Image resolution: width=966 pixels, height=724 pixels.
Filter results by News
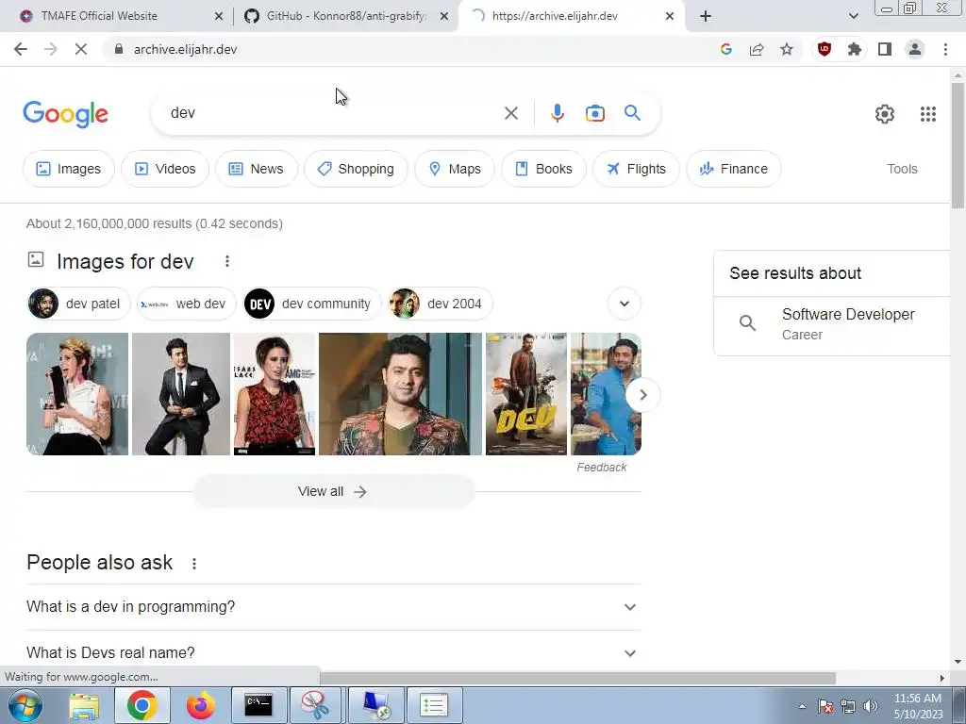pyautogui.click(x=256, y=169)
